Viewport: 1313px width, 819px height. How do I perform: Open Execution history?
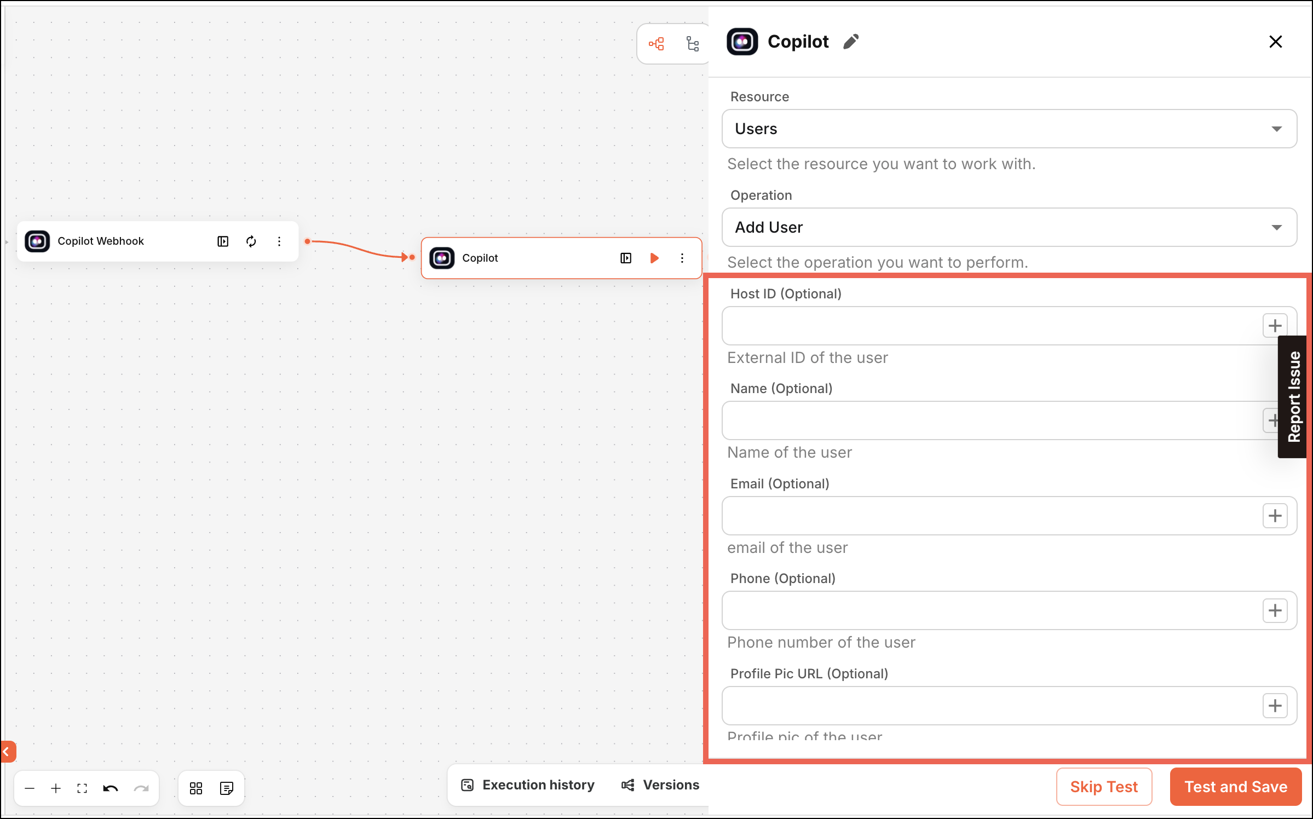coord(528,785)
